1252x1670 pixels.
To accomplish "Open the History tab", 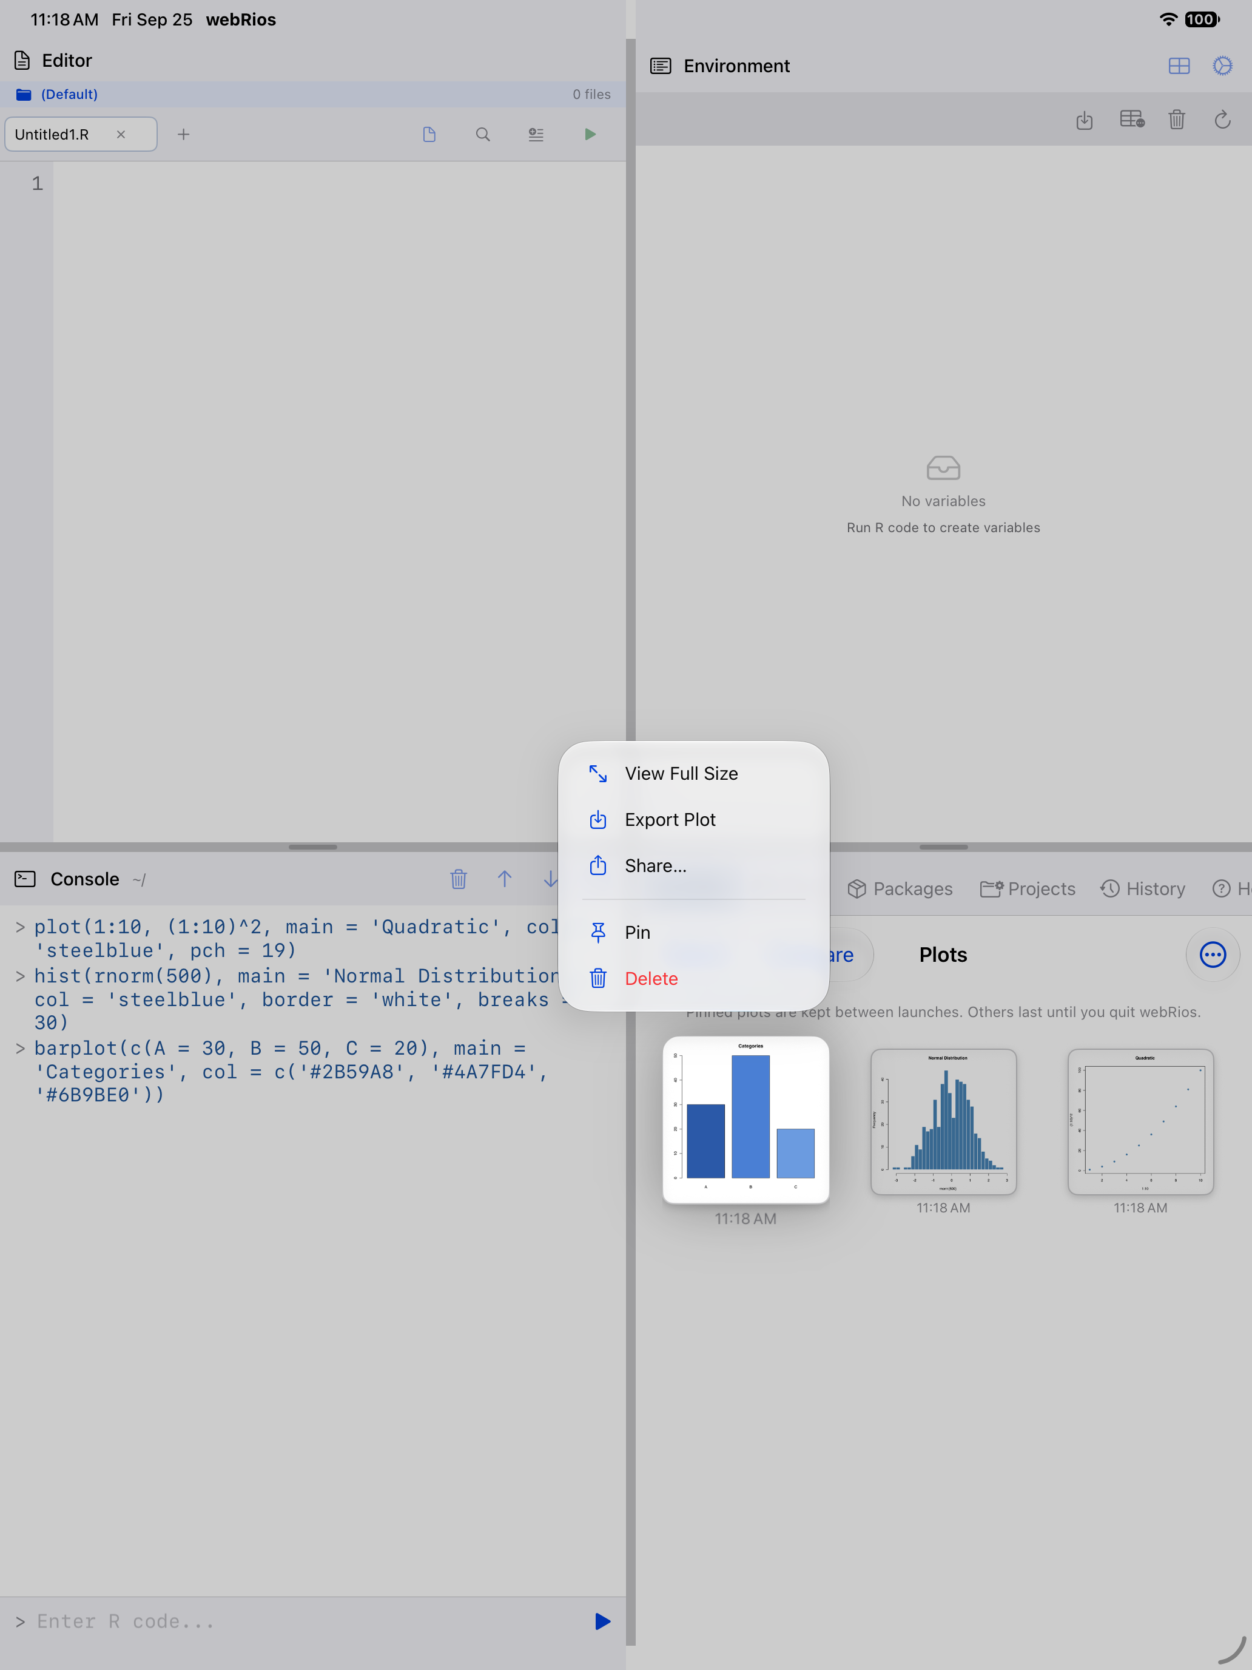I will (x=1143, y=888).
